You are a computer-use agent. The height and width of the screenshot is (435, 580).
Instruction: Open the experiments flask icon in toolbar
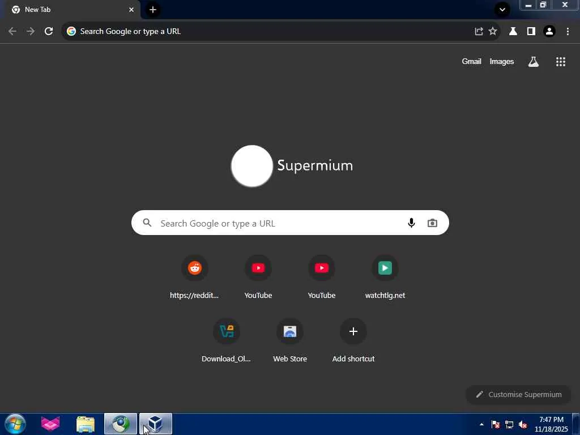point(513,32)
